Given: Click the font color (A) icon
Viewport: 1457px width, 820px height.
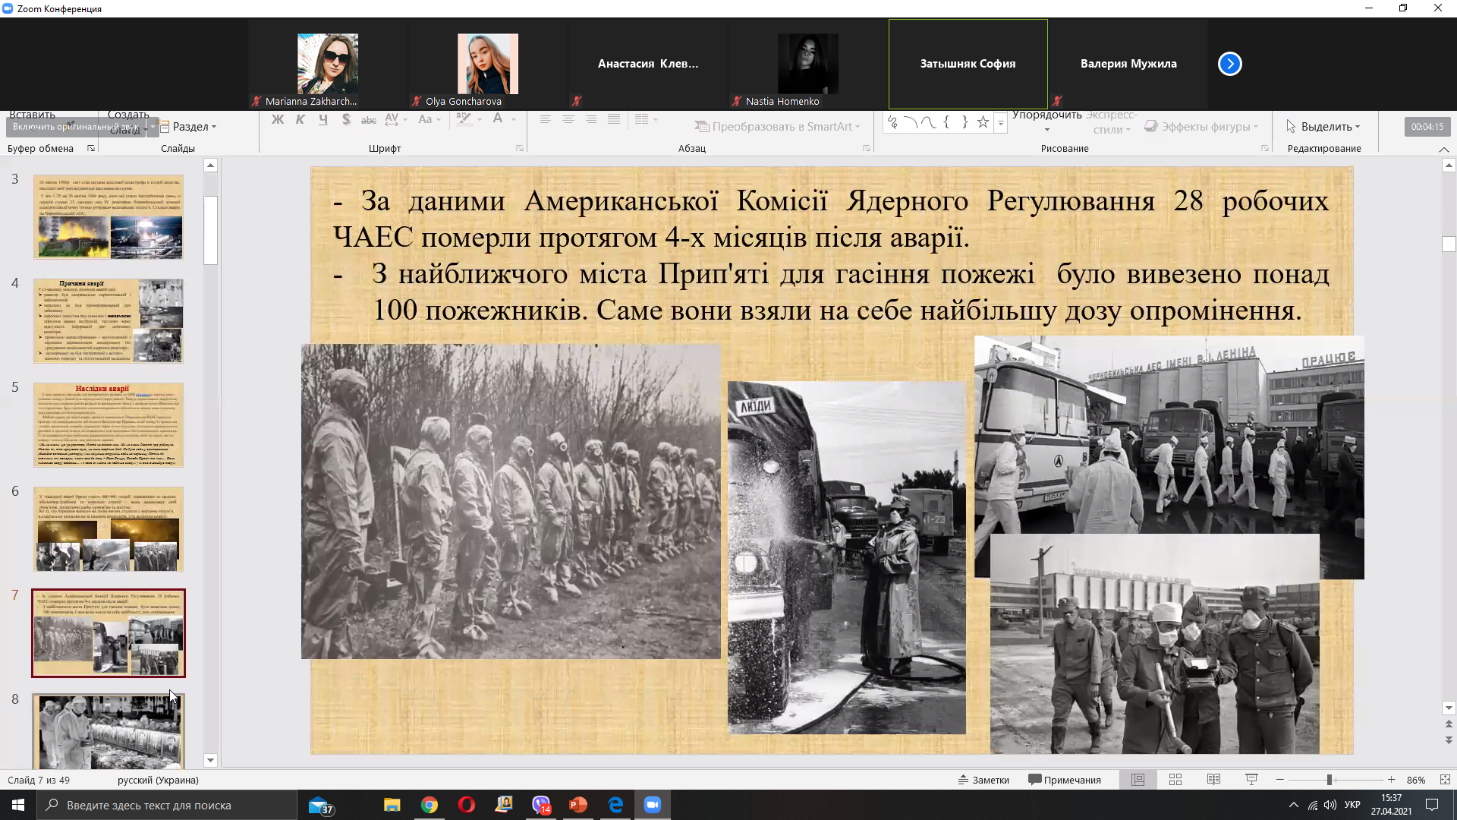Looking at the screenshot, I should coord(498,119).
